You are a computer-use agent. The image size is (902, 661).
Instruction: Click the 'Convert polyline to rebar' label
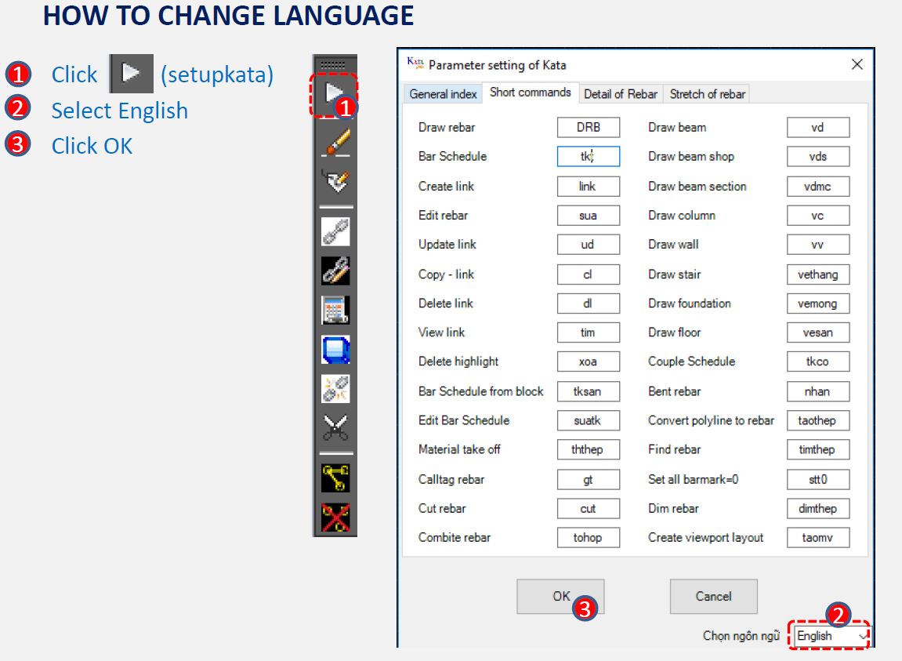click(711, 420)
